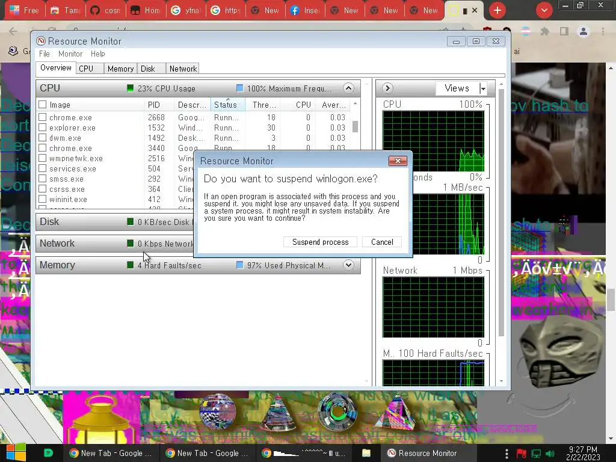
Task: Check the Image header select-all checkbox
Action: (43, 105)
